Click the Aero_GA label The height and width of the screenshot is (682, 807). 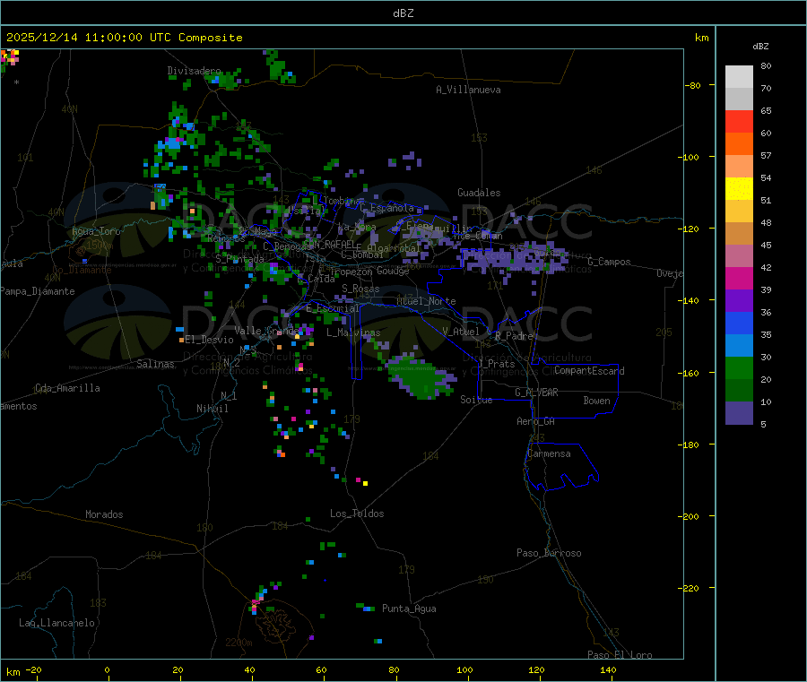536,421
